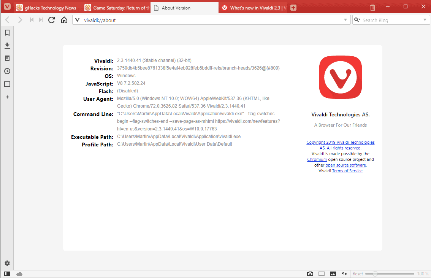Switch to the What's new in Vivaldi 2.3 tab
The height and width of the screenshot is (278, 431).
(253, 7)
